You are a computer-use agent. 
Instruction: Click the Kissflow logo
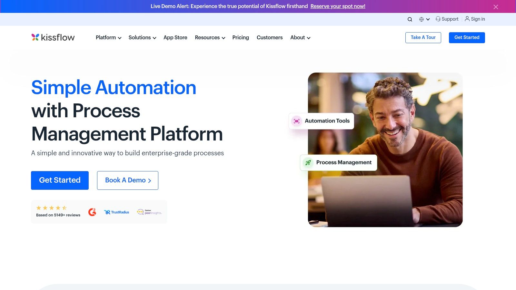(53, 37)
